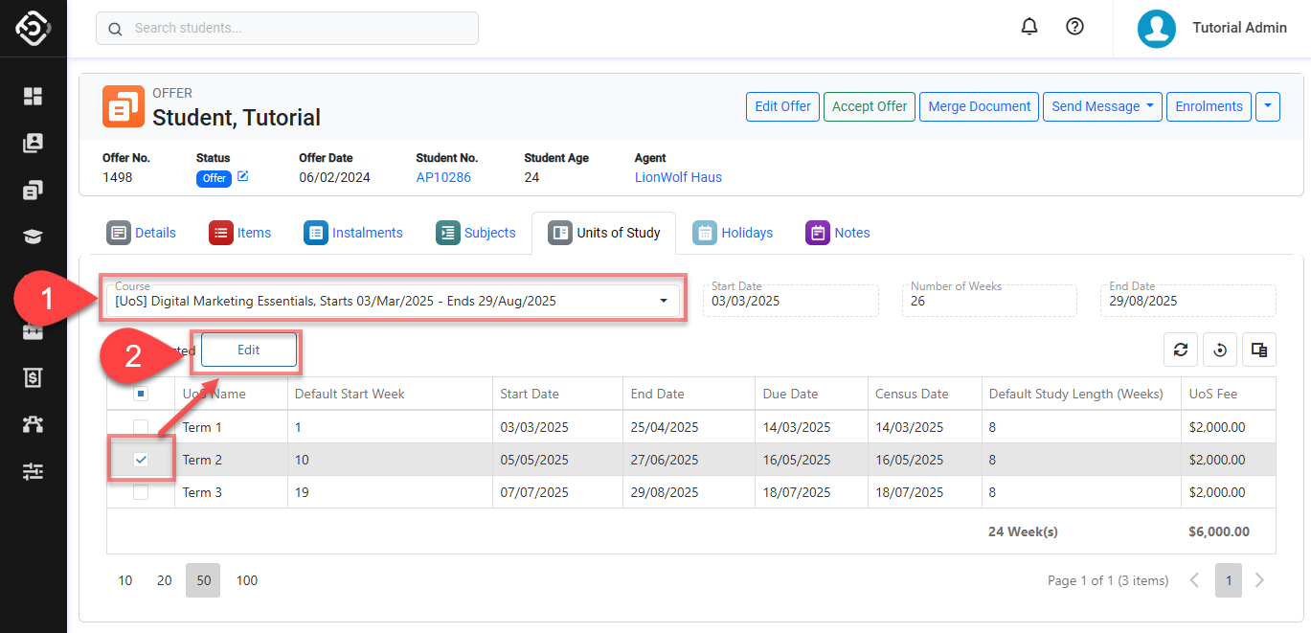This screenshot has width=1311, height=633.
Task: Open the Send Message dropdown
Action: point(1101,106)
